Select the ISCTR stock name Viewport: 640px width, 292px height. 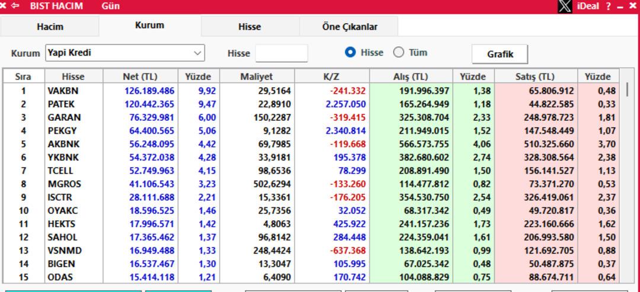coord(60,197)
